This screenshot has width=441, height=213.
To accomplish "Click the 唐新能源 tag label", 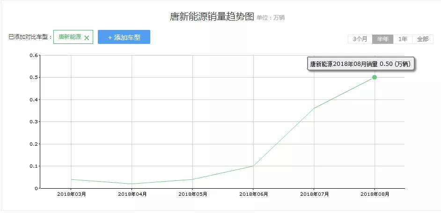I will coord(70,37).
